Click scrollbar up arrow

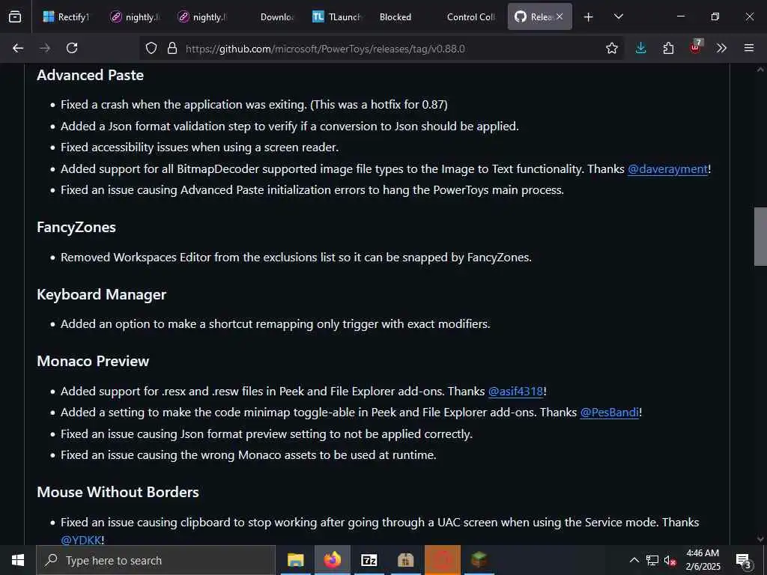pos(760,70)
